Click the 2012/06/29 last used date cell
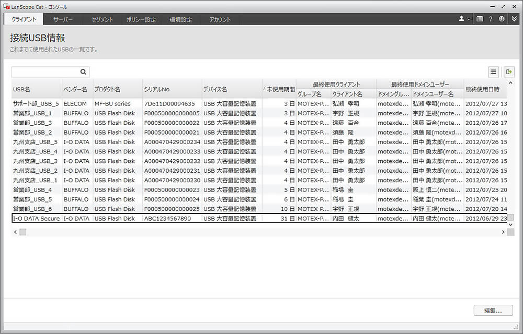Viewport: 523px width, 334px height. 486,219
